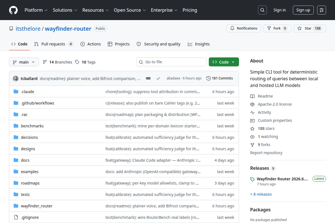Image resolution: width=335 pixels, height=223 pixels.
Task: Open the tcballard author link
Action: coord(29,79)
